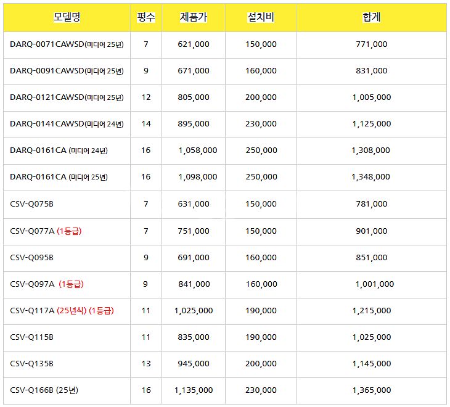The image size is (450, 407).
Task: Click product price 841,000
Action: (x=194, y=284)
